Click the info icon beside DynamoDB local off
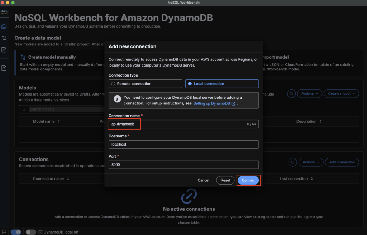 (40, 232)
